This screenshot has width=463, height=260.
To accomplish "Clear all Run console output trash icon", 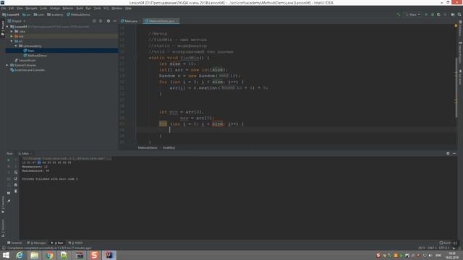I will [16, 191].
